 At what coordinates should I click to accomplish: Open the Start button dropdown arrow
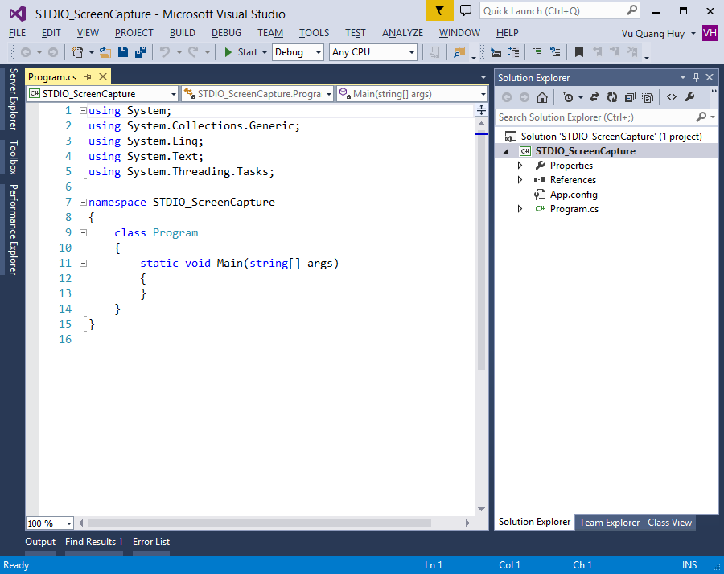coord(265,52)
